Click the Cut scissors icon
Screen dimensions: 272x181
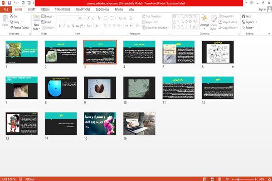pyautogui.click(x=11, y=16)
